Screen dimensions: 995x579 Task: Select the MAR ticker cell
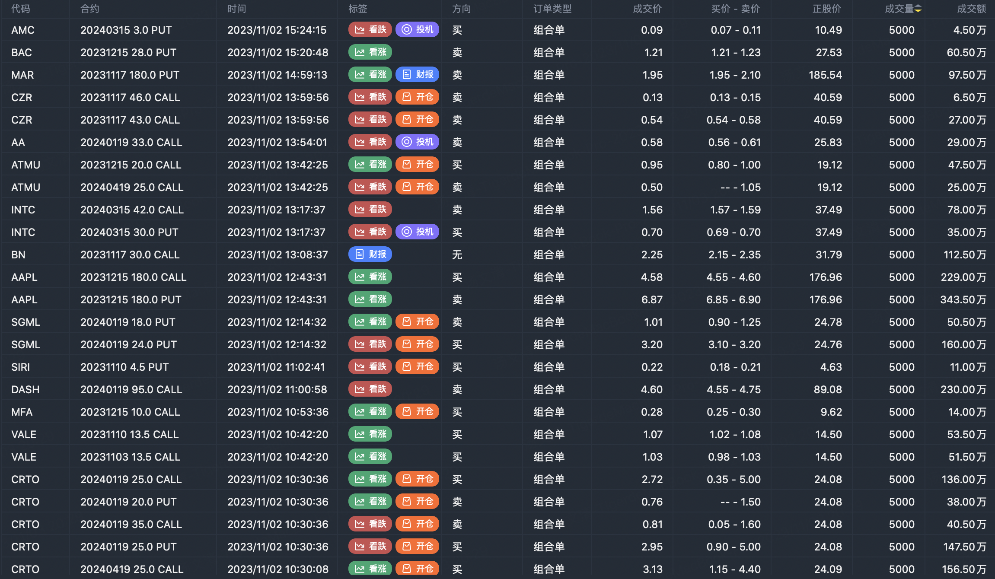click(22, 75)
